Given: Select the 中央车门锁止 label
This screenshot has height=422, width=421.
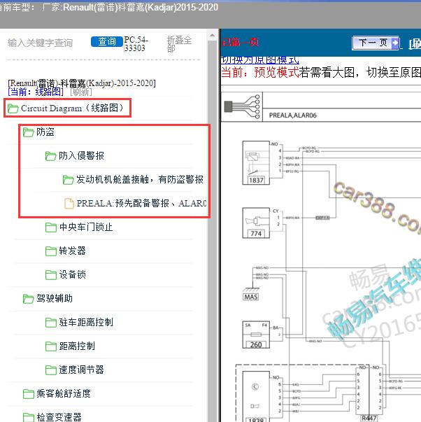Looking at the screenshot, I should [x=86, y=227].
